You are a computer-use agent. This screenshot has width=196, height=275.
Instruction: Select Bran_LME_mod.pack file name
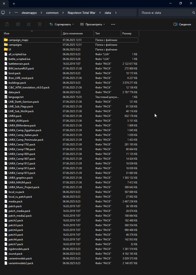point(21,78)
